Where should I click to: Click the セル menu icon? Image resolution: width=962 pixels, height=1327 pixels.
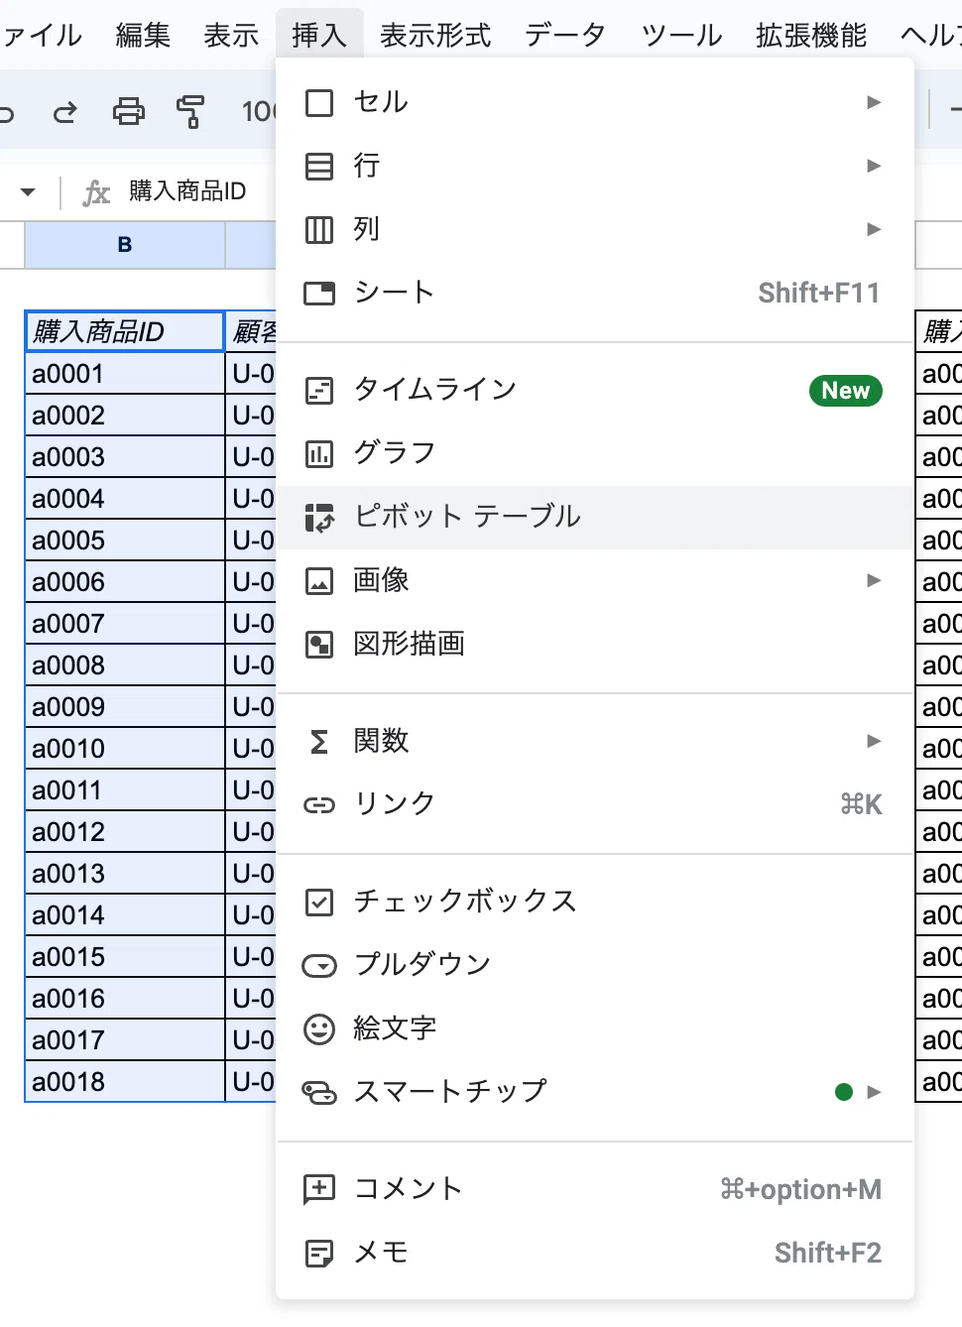(319, 102)
